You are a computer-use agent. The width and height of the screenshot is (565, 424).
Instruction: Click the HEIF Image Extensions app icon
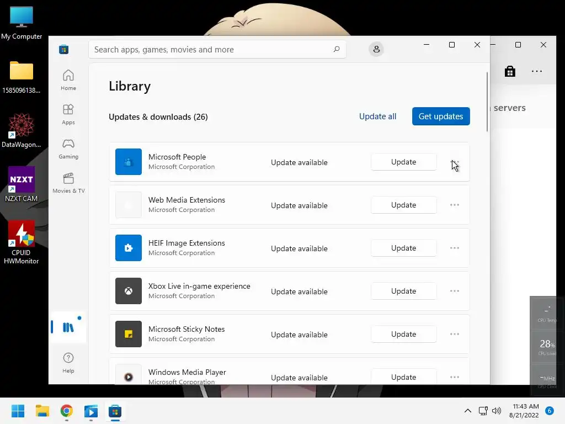click(128, 248)
